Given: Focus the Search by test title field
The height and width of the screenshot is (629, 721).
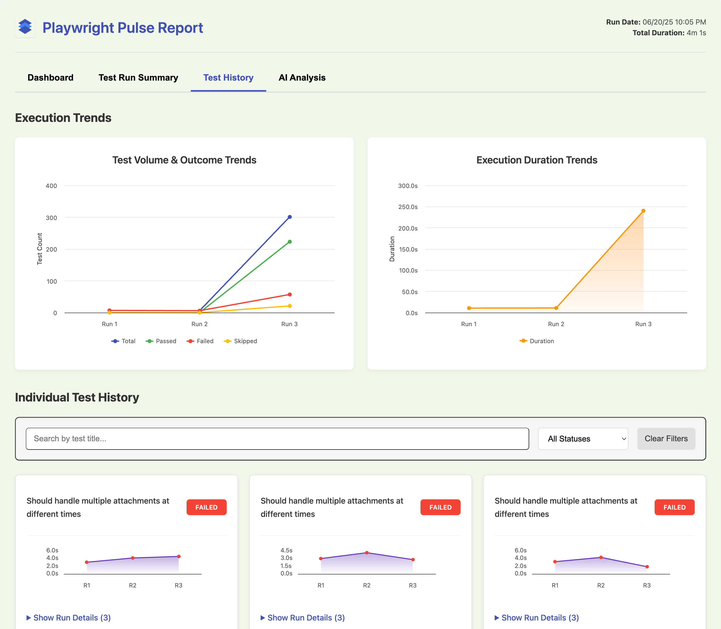Looking at the screenshot, I should (x=277, y=439).
